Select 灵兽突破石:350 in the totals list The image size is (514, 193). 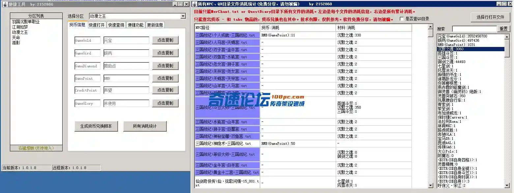point(471,96)
